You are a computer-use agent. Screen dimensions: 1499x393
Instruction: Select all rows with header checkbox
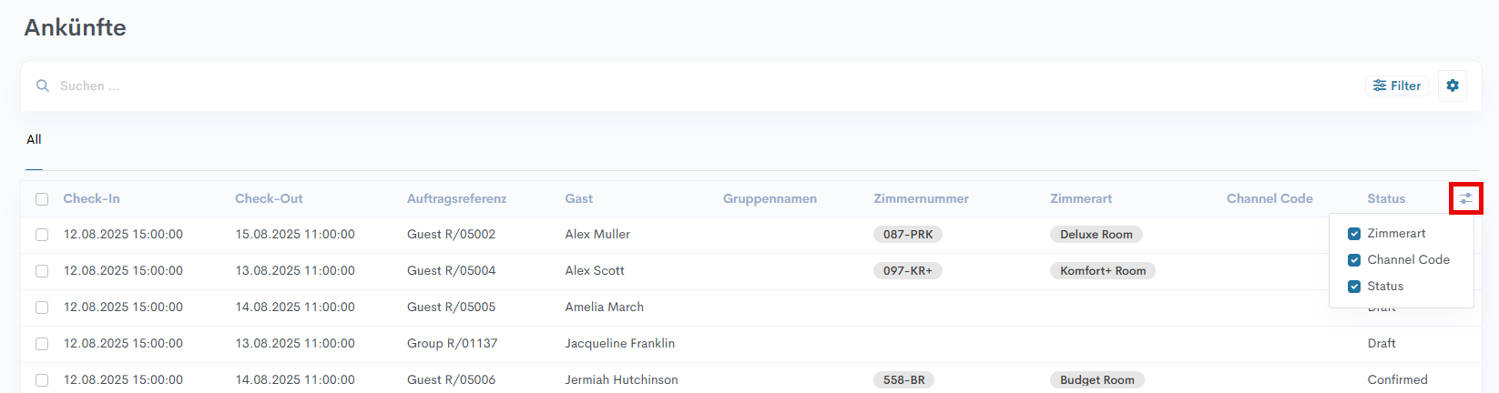pyautogui.click(x=42, y=199)
